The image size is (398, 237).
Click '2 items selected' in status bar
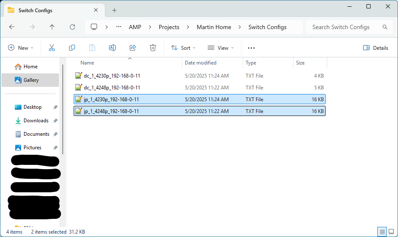[x=49, y=232]
